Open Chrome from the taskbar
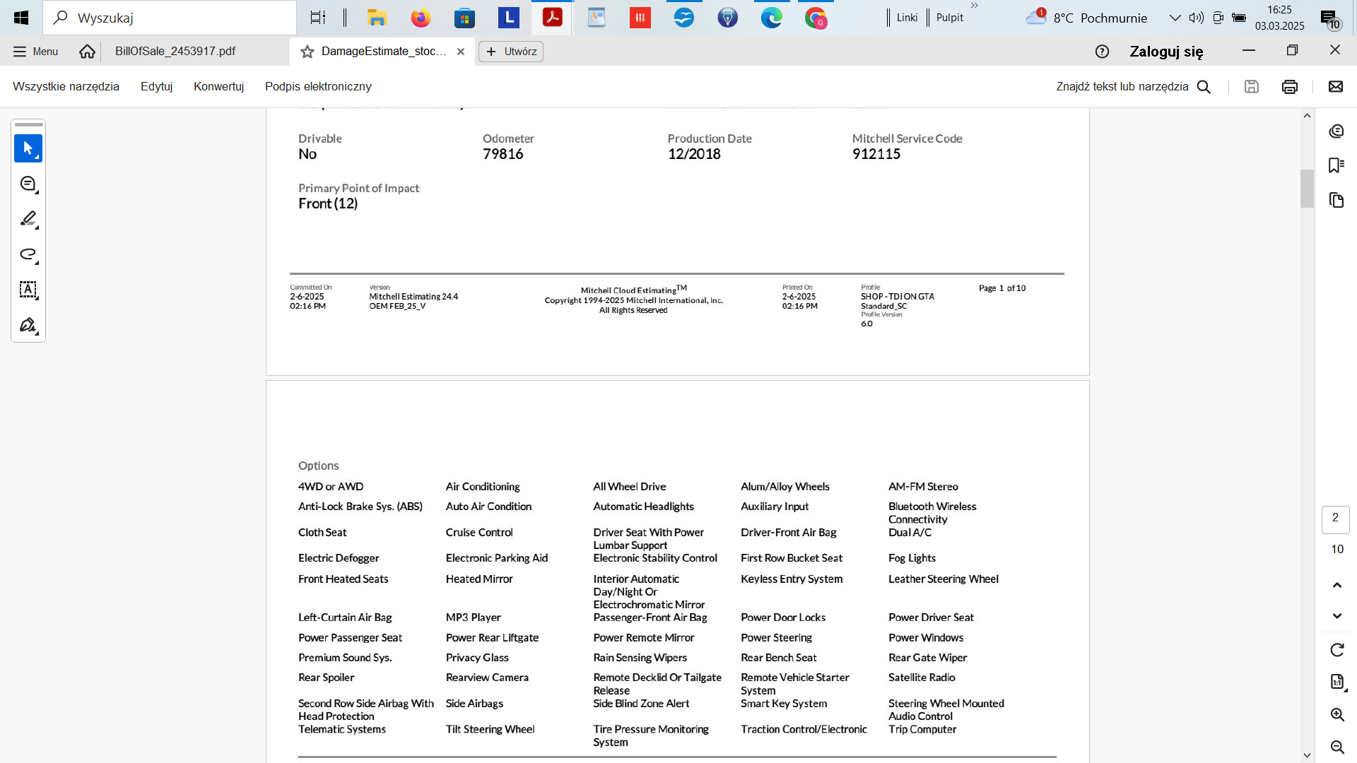1357x763 pixels. point(816,18)
